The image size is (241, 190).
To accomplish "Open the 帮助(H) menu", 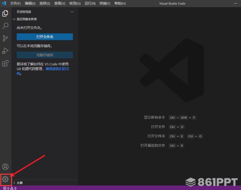I will 120,3.
